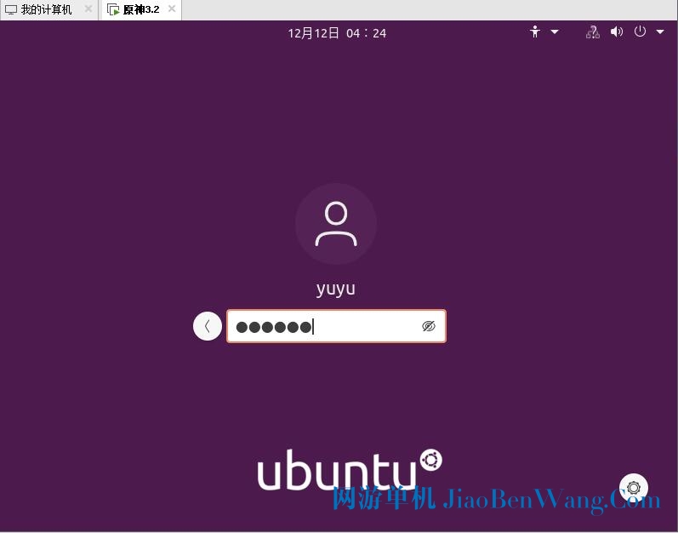Click the VM running icon on 原神3.2 tab
Viewport: 678px width, 533px height.
pyautogui.click(x=113, y=9)
